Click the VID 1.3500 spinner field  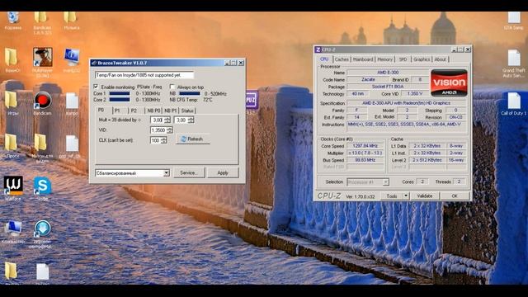click(162, 130)
